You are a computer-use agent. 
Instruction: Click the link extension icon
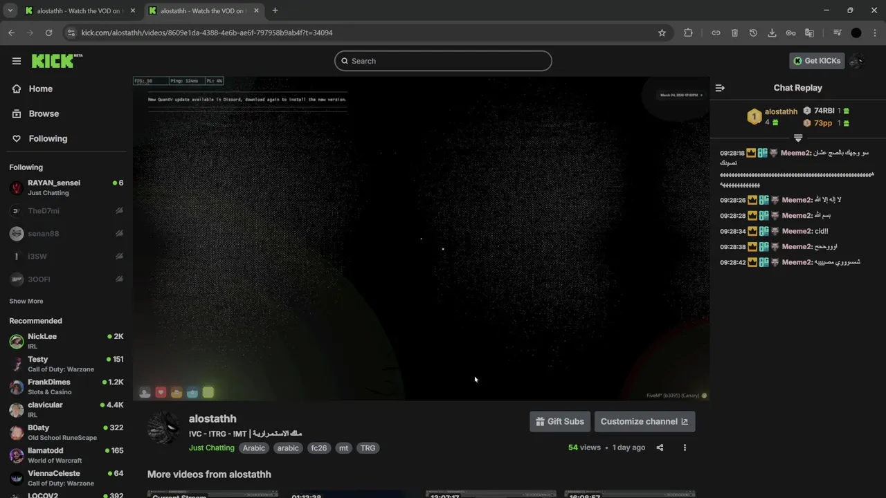(x=716, y=33)
